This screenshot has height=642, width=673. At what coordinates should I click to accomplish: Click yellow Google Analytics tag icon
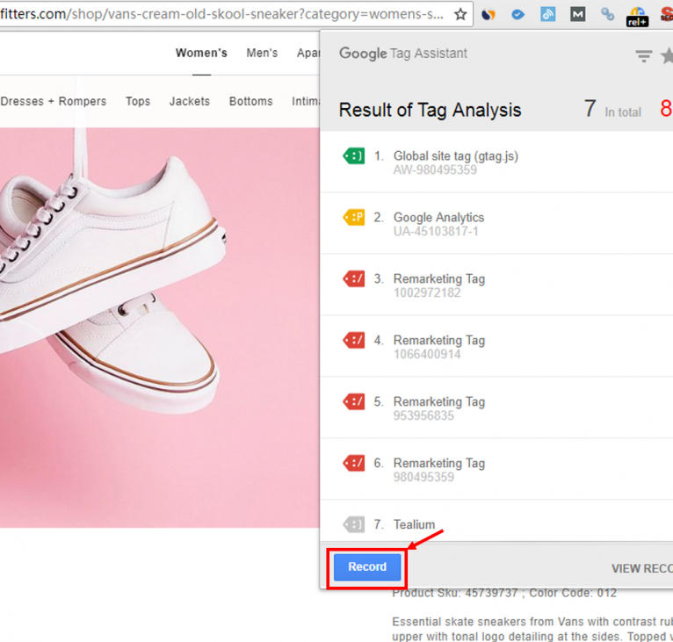[x=353, y=218]
